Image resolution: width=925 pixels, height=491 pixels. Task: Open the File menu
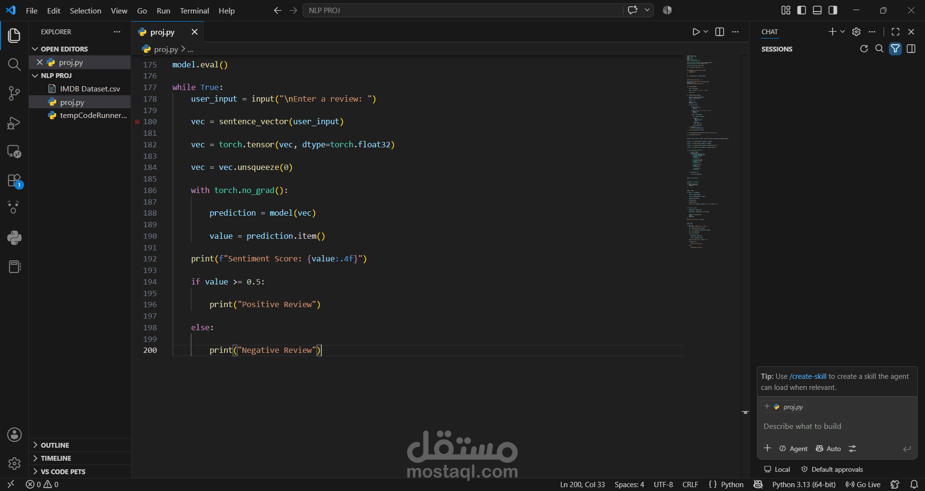tap(31, 11)
